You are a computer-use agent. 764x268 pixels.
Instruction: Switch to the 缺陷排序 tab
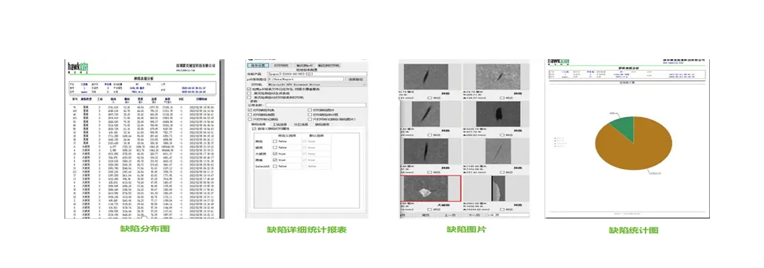point(322,124)
